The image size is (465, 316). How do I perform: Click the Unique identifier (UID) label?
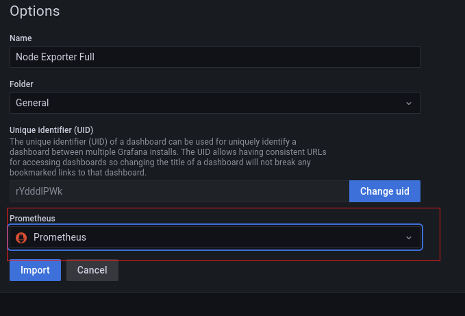coord(51,130)
